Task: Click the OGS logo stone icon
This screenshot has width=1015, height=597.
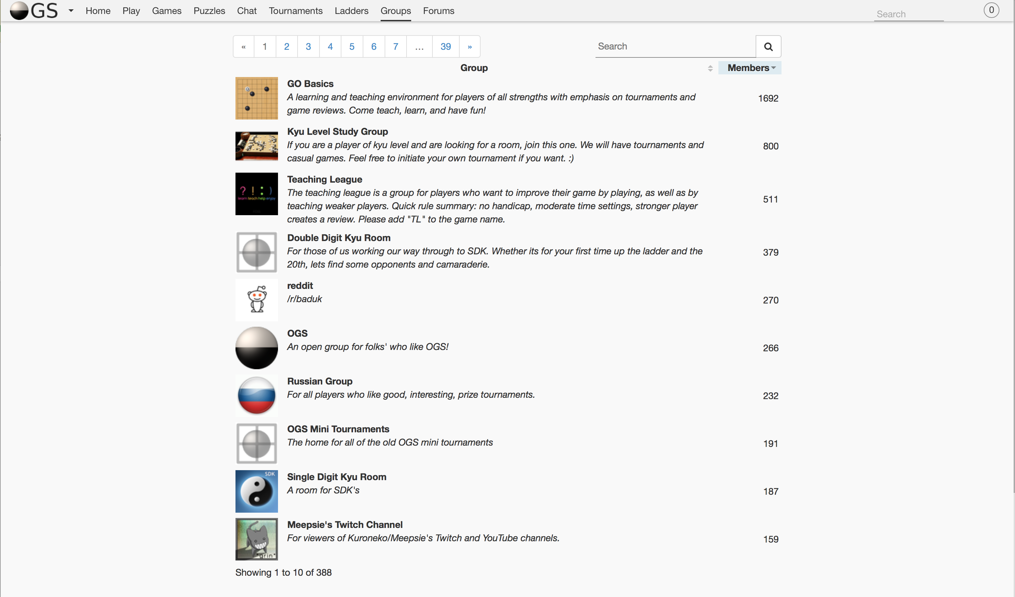Action: (x=19, y=11)
